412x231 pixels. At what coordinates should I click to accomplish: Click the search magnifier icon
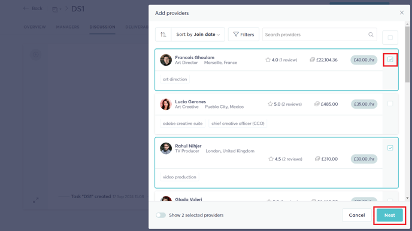(371, 35)
